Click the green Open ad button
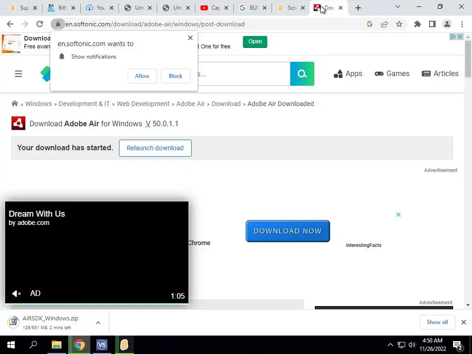This screenshot has height=354, width=472. pos(255,41)
